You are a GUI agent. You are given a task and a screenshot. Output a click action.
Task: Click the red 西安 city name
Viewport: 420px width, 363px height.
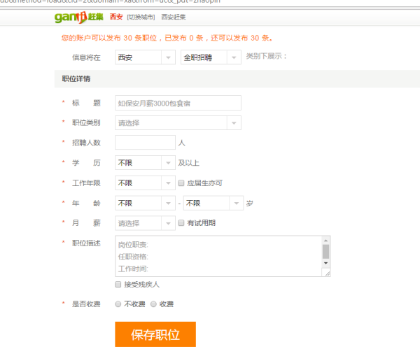click(x=116, y=17)
